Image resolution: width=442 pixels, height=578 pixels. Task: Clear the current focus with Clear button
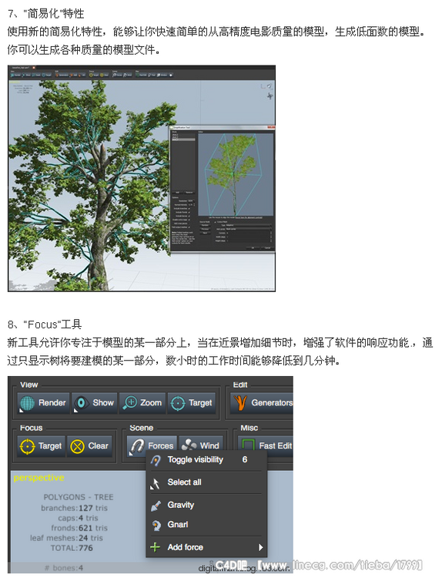(x=89, y=446)
